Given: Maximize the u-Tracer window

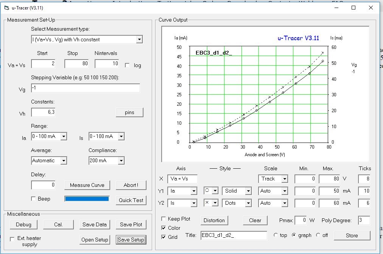Looking at the screenshot, I should (x=353, y=8).
